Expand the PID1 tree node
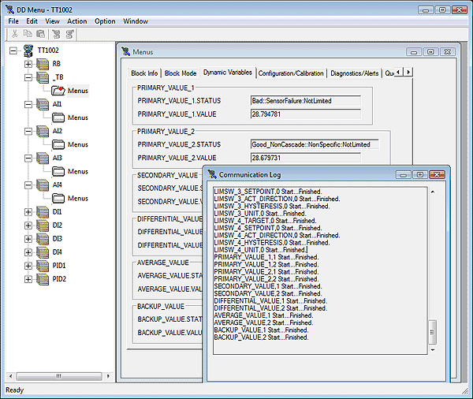The width and height of the screenshot is (473, 399). pyautogui.click(x=28, y=266)
